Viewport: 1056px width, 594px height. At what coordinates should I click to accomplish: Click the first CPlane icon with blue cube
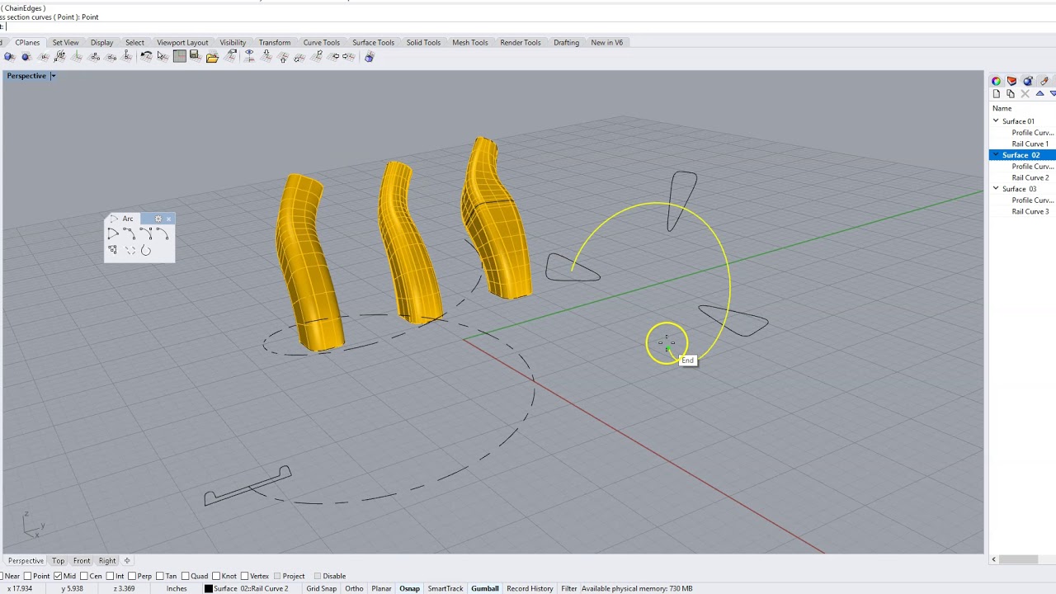[10, 56]
